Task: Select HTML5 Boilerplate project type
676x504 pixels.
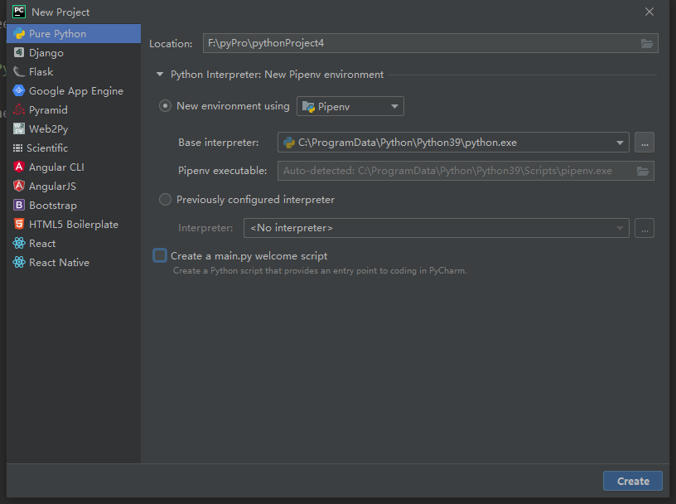Action: (x=74, y=224)
